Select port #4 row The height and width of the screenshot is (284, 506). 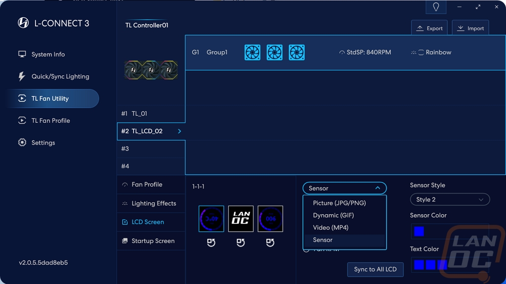point(151,166)
